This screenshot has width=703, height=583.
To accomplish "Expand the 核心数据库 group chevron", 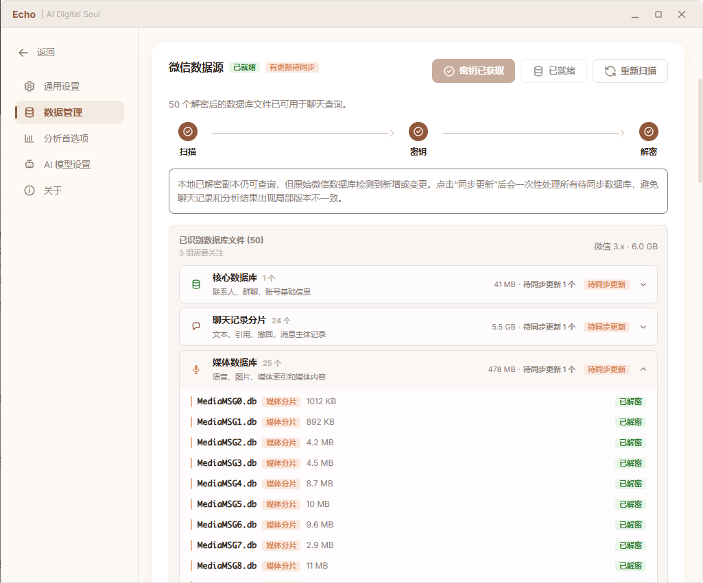I will (x=643, y=284).
